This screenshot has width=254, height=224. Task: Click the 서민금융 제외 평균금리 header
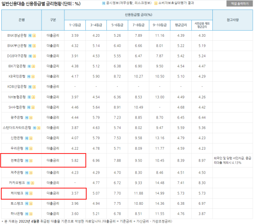click(202, 25)
